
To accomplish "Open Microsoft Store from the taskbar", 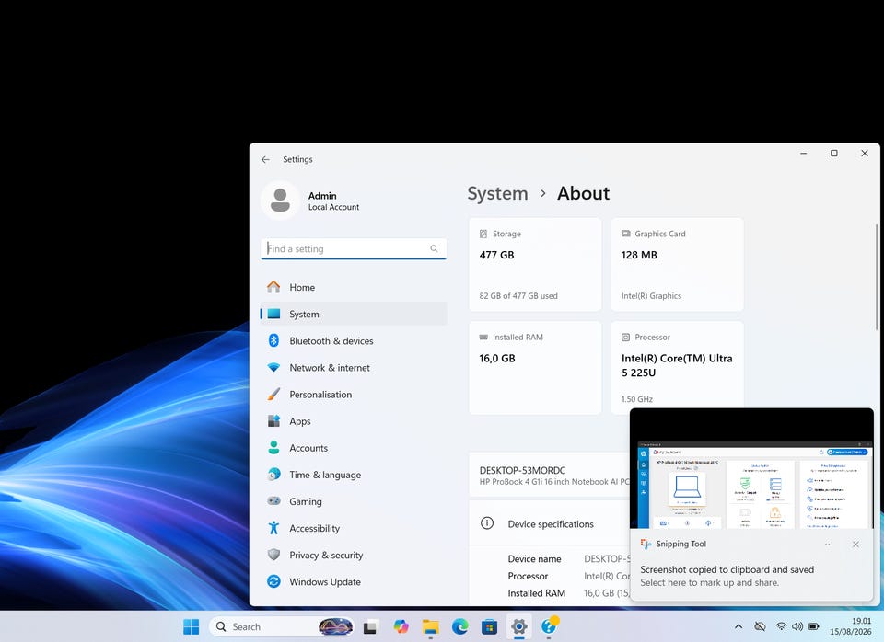I will tap(489, 626).
